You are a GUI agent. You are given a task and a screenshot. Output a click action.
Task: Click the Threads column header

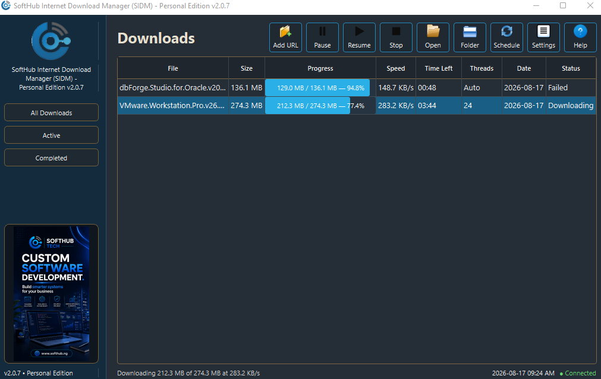click(x=482, y=68)
